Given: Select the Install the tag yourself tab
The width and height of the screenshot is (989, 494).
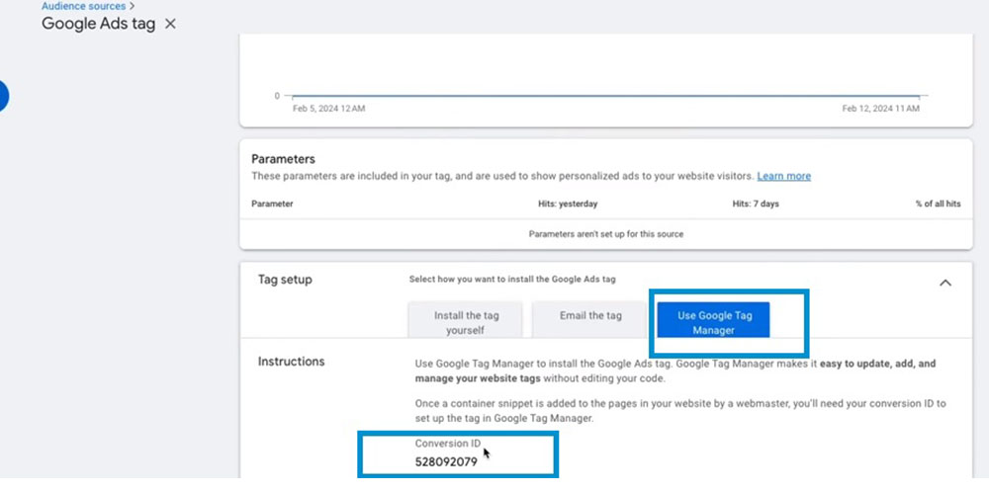Looking at the screenshot, I should (465, 321).
